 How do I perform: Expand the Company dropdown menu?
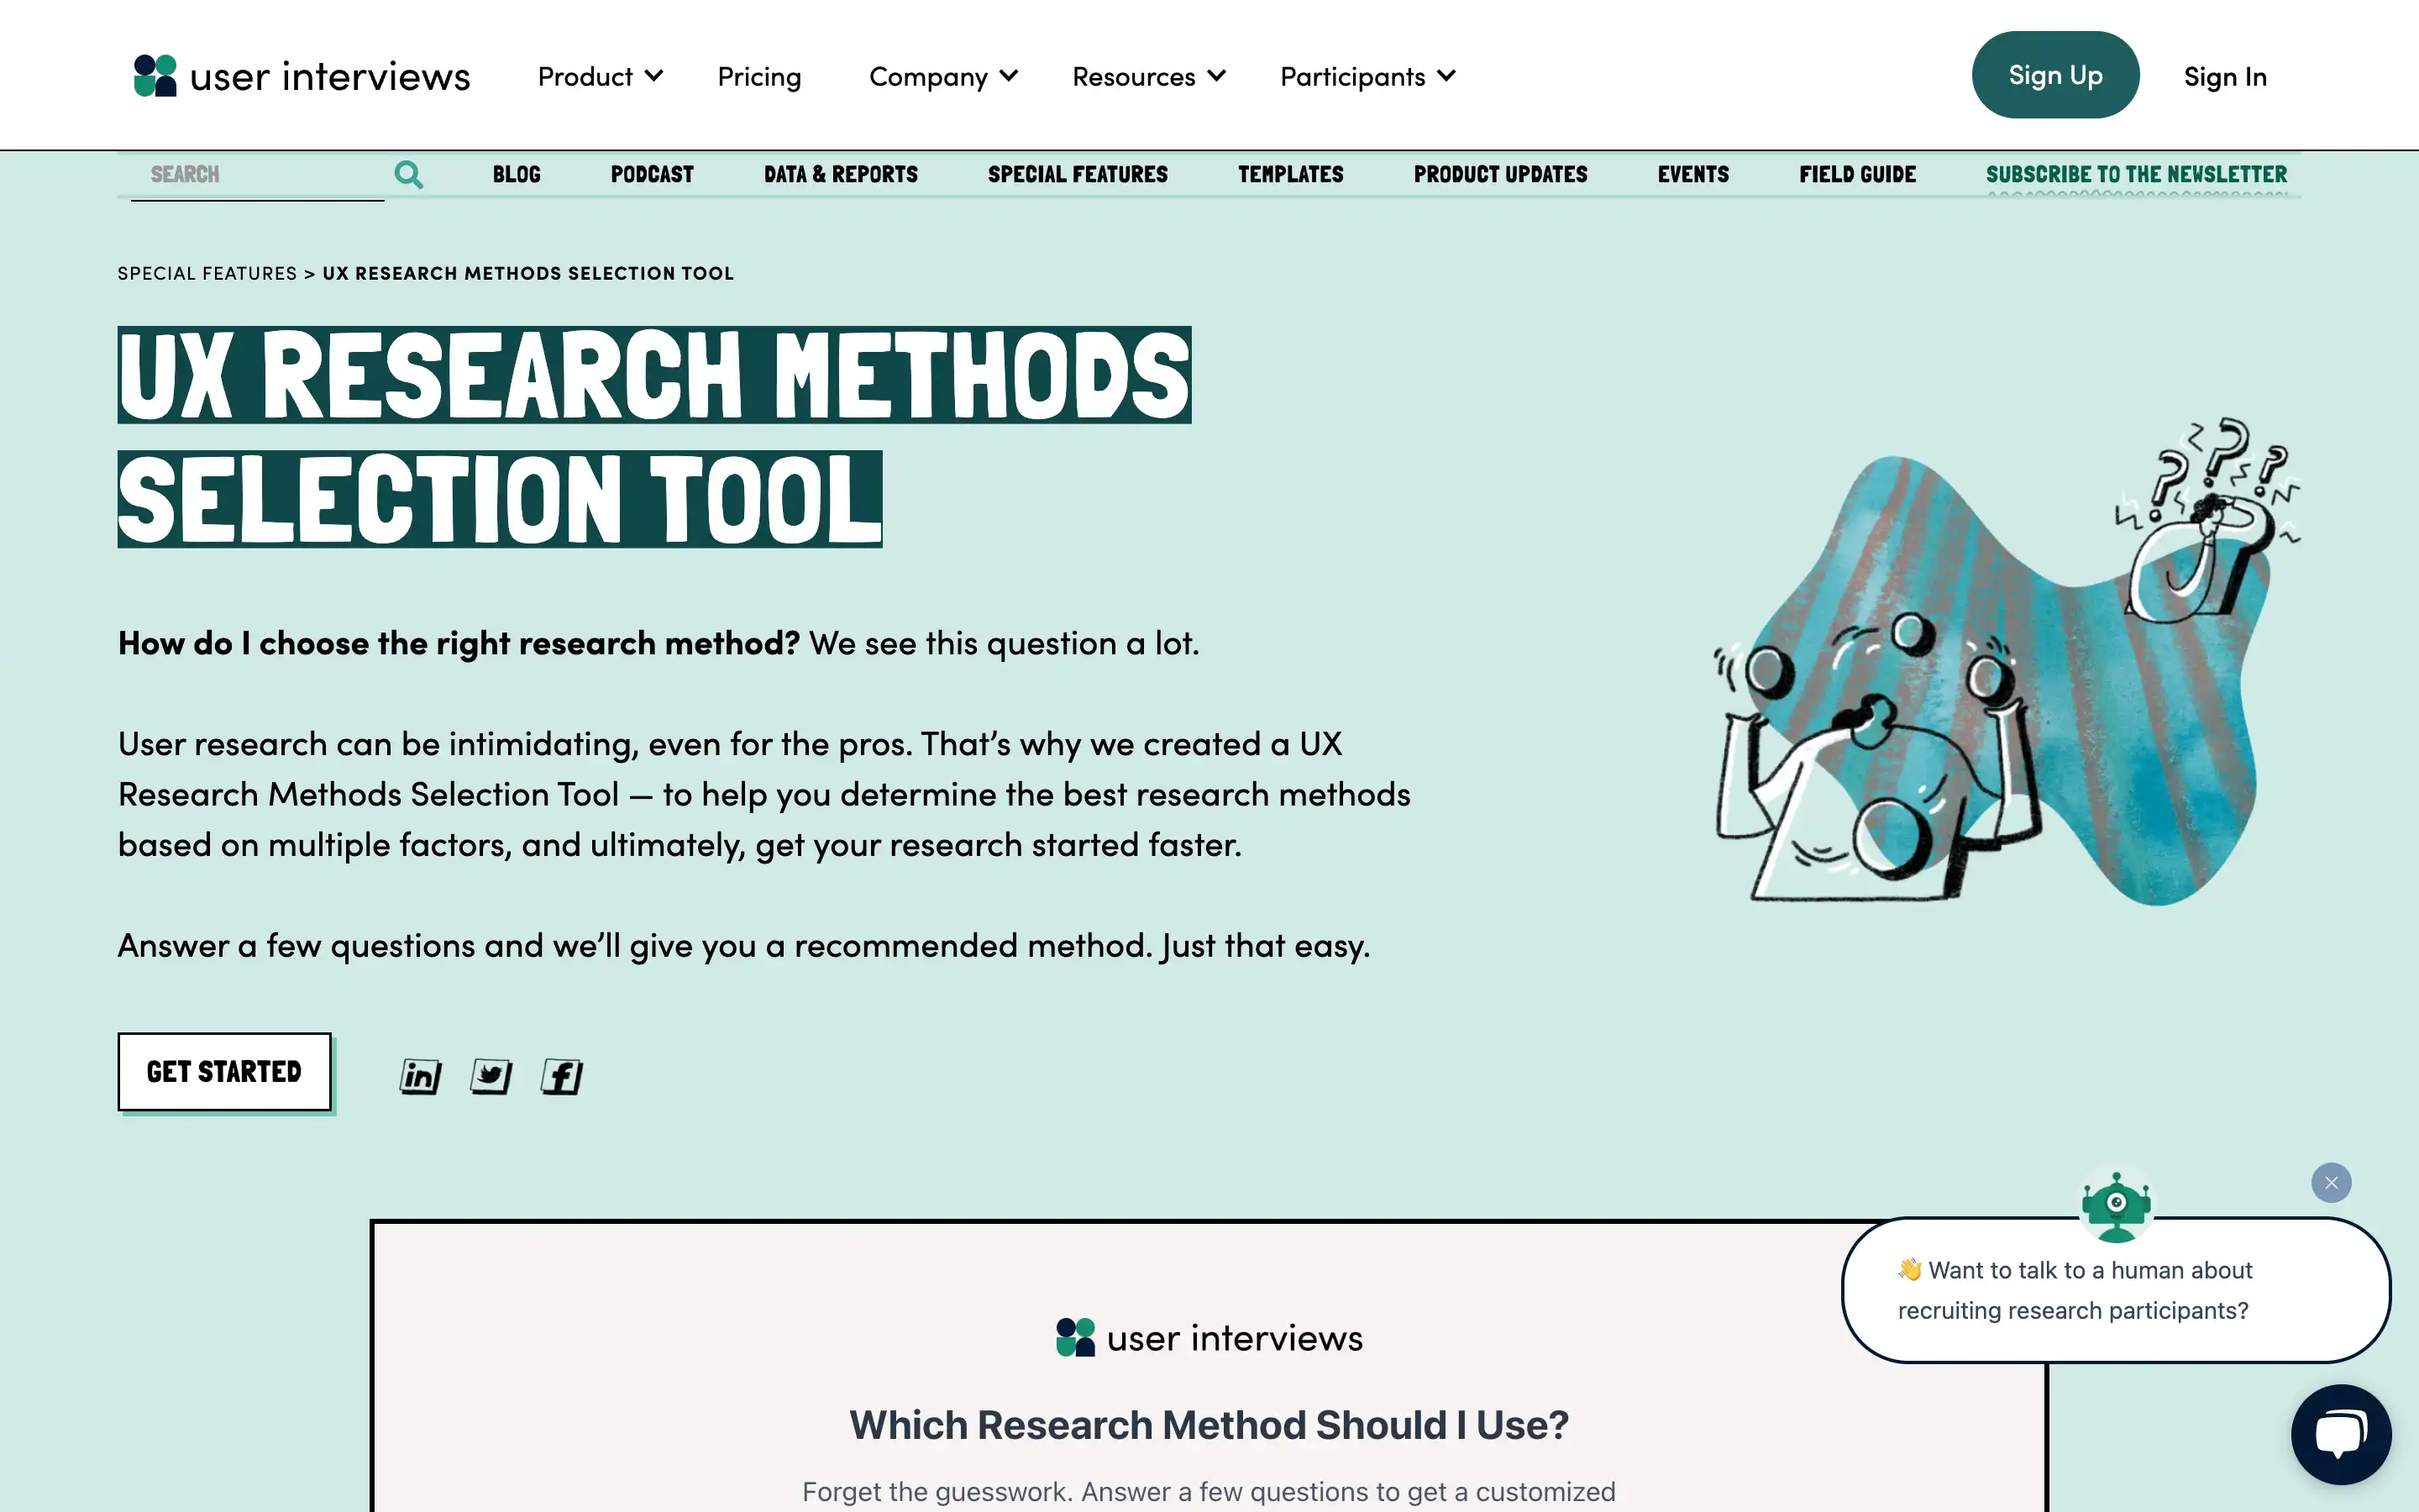[942, 77]
